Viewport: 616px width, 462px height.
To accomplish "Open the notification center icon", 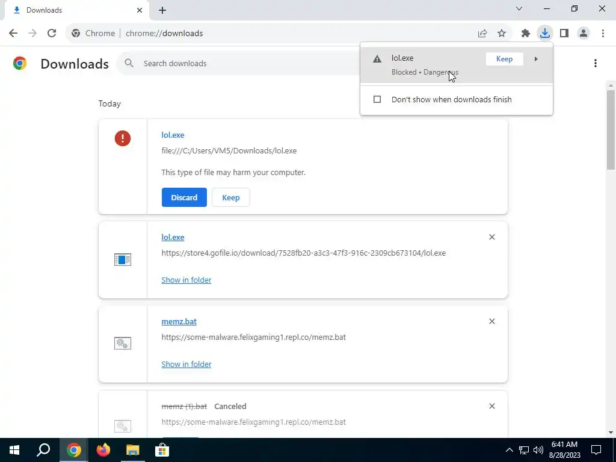I will (x=596, y=450).
